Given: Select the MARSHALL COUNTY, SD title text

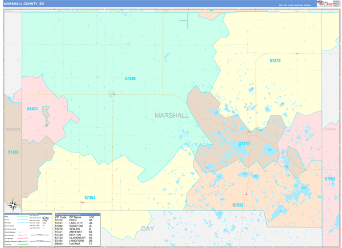Looking at the screenshot, I should click(x=23, y=3).
